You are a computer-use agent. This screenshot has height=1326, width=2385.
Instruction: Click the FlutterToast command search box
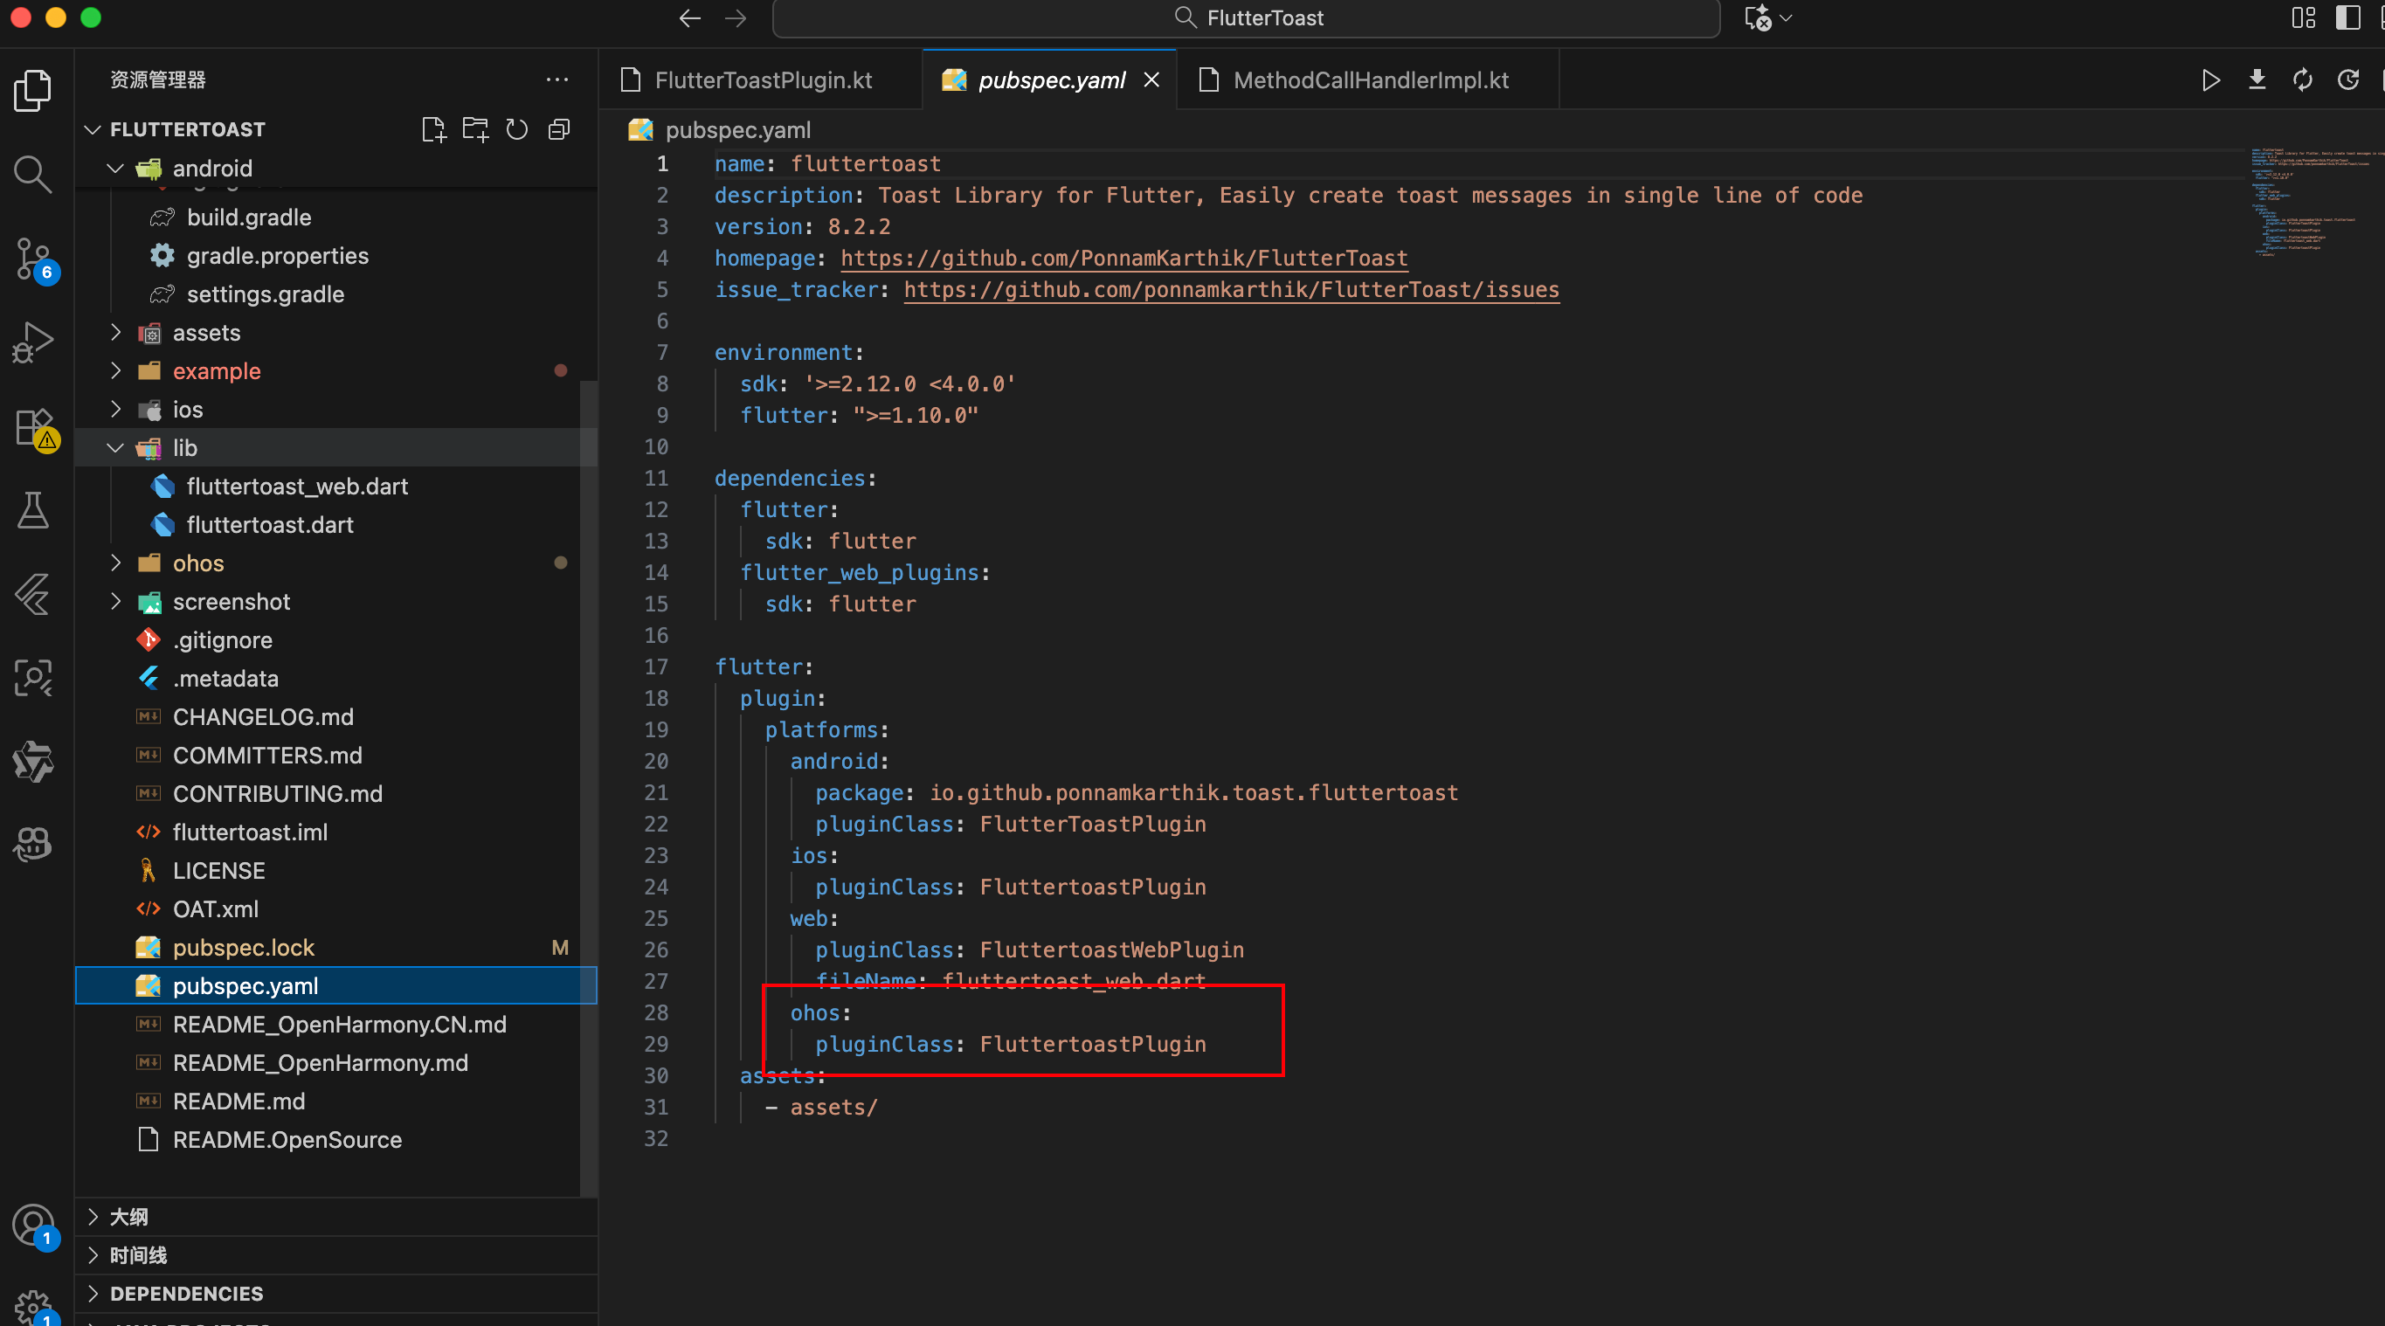click(x=1245, y=17)
